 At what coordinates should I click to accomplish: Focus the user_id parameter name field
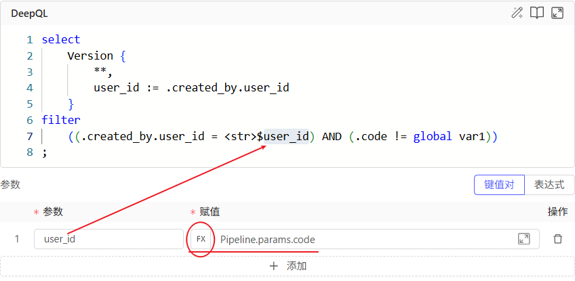[108, 239]
